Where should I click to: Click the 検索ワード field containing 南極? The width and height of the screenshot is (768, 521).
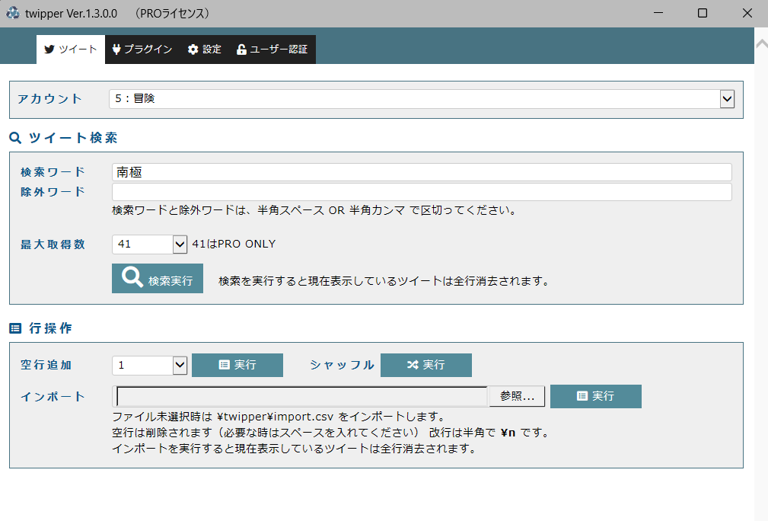(x=421, y=172)
